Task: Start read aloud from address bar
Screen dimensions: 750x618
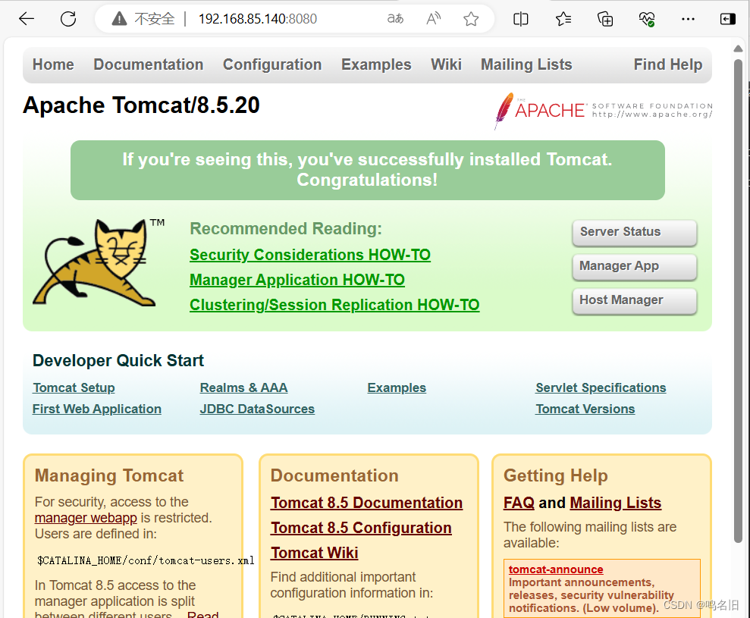Action: coord(433,19)
